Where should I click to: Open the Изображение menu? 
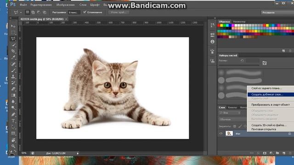(65, 5)
